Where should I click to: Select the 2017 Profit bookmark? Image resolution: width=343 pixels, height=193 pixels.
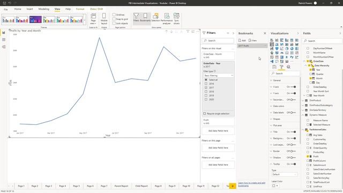(252, 46)
